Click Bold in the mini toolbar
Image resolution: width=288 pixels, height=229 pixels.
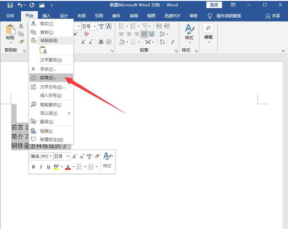pos(33,167)
